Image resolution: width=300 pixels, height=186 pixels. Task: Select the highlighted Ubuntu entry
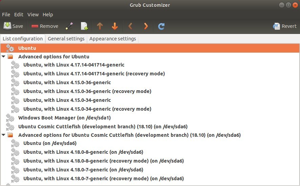(150, 48)
